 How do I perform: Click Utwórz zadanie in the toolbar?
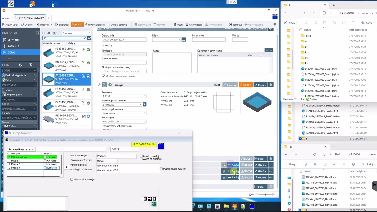(x=117, y=25)
